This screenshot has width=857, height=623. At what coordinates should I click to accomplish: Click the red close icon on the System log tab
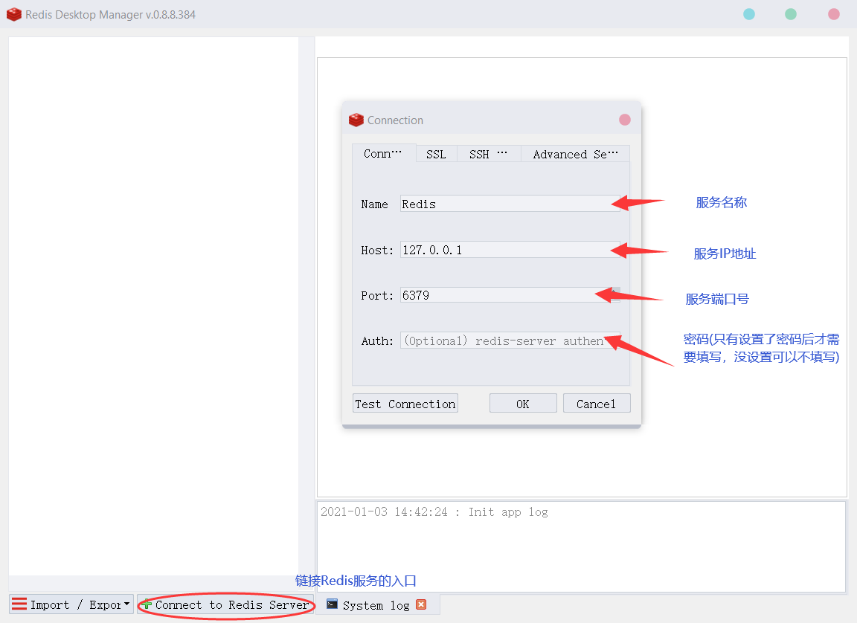[421, 604]
